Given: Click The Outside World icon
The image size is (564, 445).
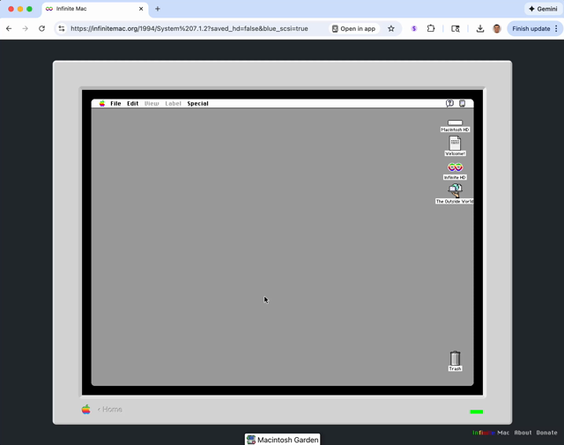Looking at the screenshot, I should (x=455, y=190).
